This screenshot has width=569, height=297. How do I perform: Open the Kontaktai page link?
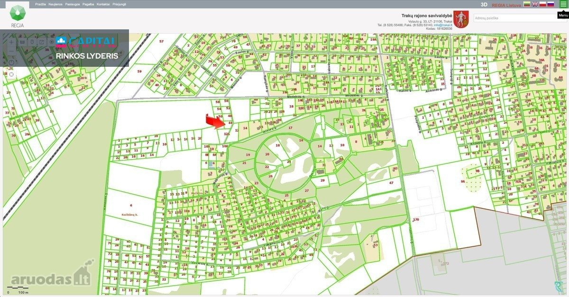(x=103, y=4)
